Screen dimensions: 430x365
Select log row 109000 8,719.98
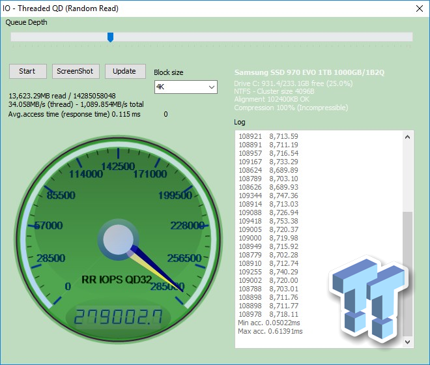tap(268, 238)
